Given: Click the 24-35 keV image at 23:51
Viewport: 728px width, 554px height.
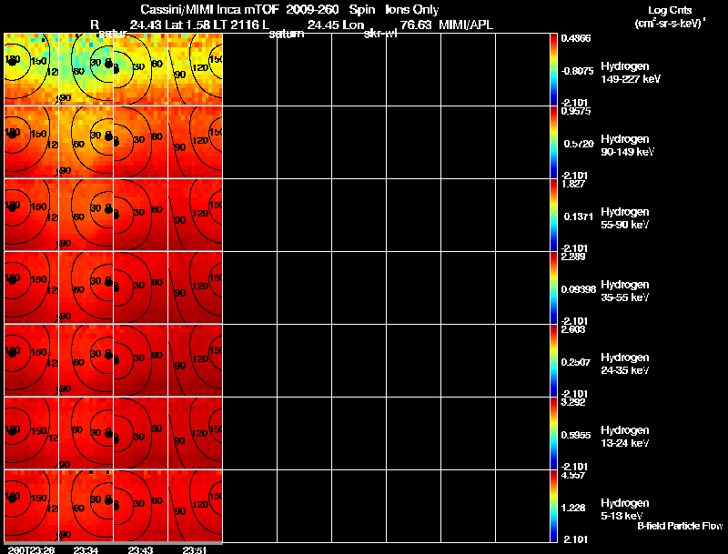Looking at the screenshot, I should [195, 360].
